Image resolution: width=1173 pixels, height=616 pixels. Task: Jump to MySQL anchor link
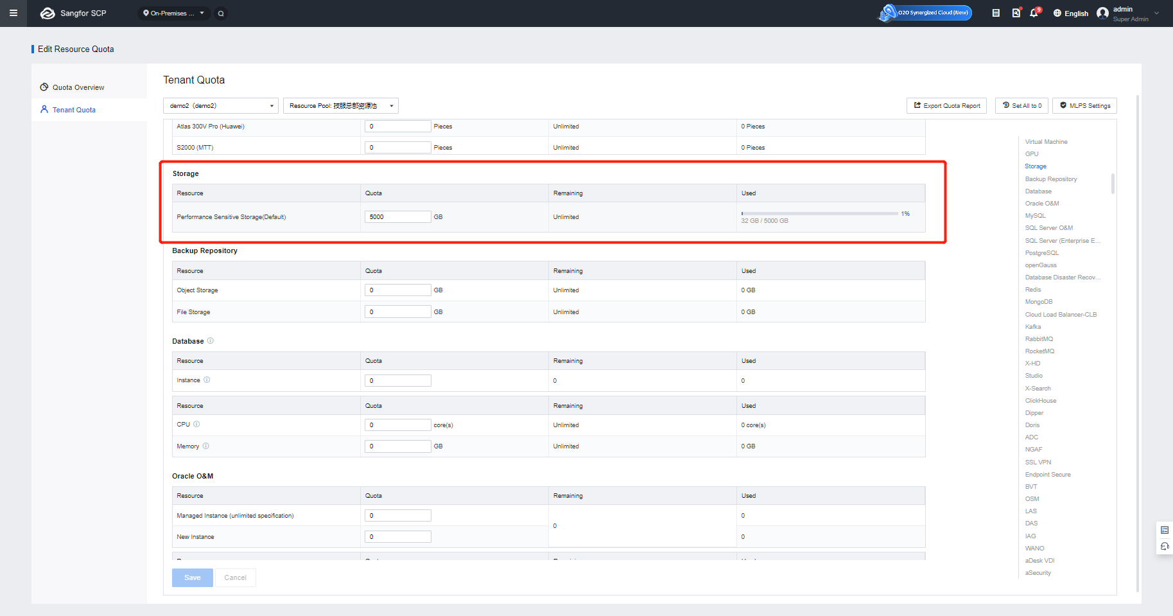pos(1035,216)
